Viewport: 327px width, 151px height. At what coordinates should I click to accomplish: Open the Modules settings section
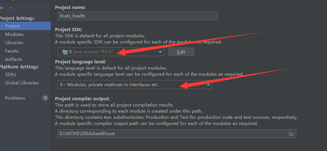(14, 34)
